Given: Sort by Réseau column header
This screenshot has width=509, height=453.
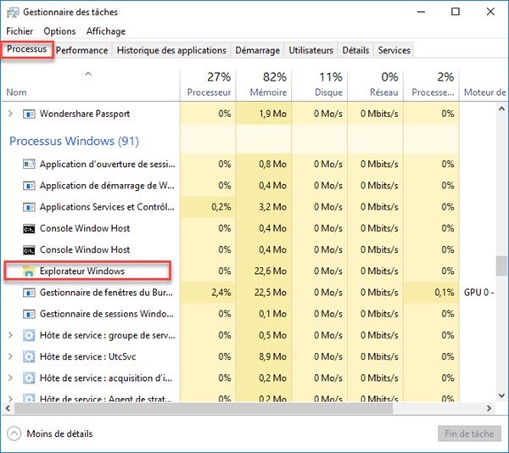Looking at the screenshot, I should [x=376, y=85].
